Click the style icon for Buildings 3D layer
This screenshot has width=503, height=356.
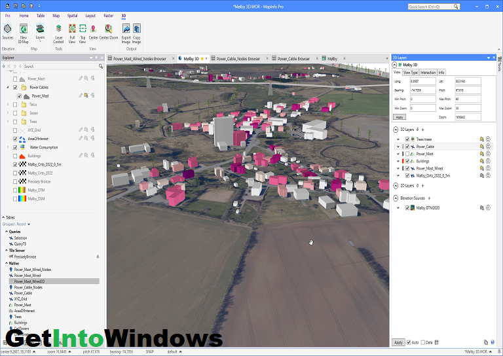(481, 161)
